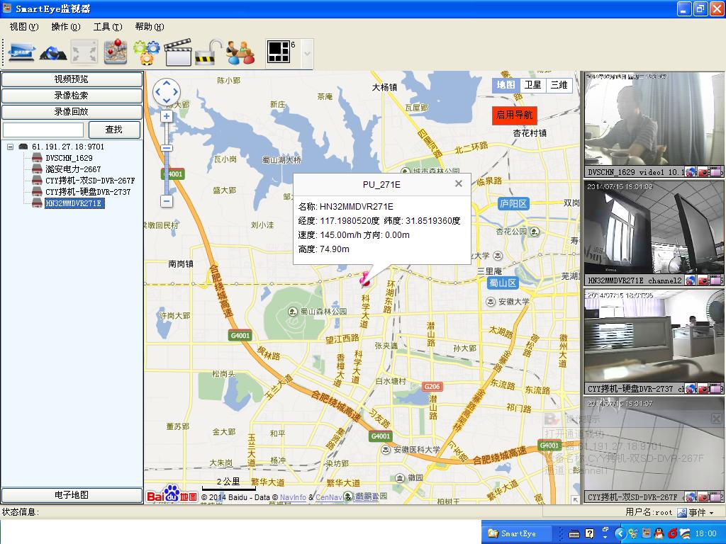Expand hidden tray icons with arrow
This screenshot has height=544, width=726.
coord(620,533)
